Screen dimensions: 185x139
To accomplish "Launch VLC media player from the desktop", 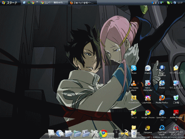I will 134,86.
